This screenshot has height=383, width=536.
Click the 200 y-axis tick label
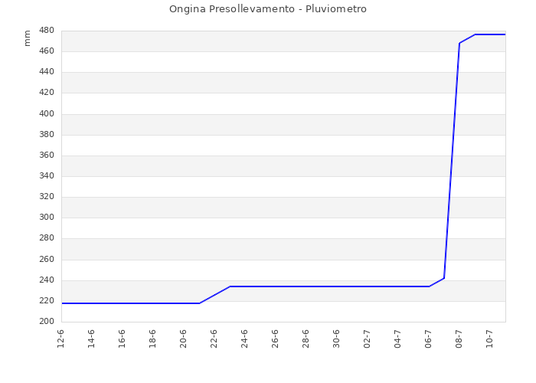[47, 322]
